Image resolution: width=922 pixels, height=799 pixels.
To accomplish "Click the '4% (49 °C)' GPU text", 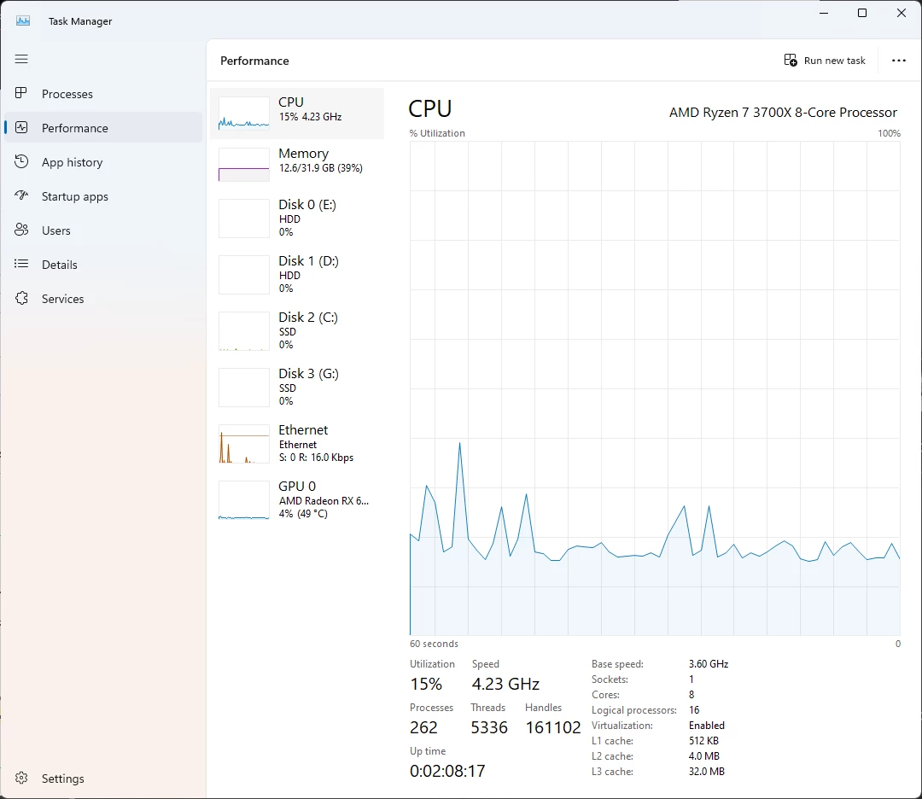I will pos(303,514).
